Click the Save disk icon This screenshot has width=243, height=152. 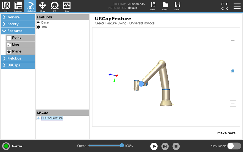point(177,6)
